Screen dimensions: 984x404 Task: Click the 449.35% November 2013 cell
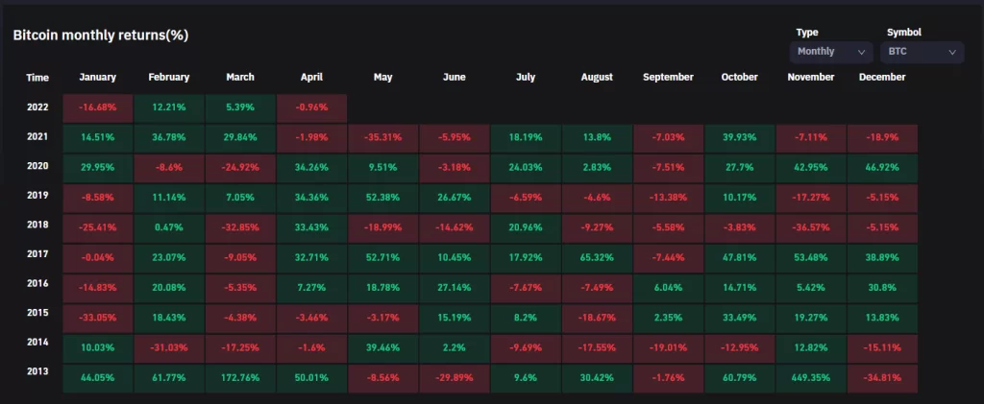tap(810, 377)
